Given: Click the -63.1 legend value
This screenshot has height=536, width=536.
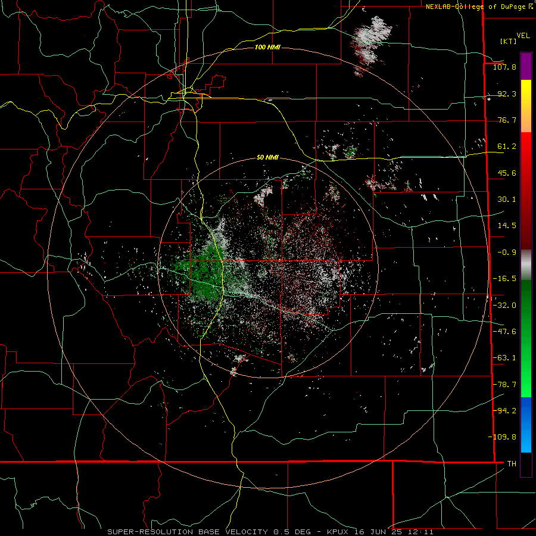Looking at the screenshot, I should [x=504, y=358].
